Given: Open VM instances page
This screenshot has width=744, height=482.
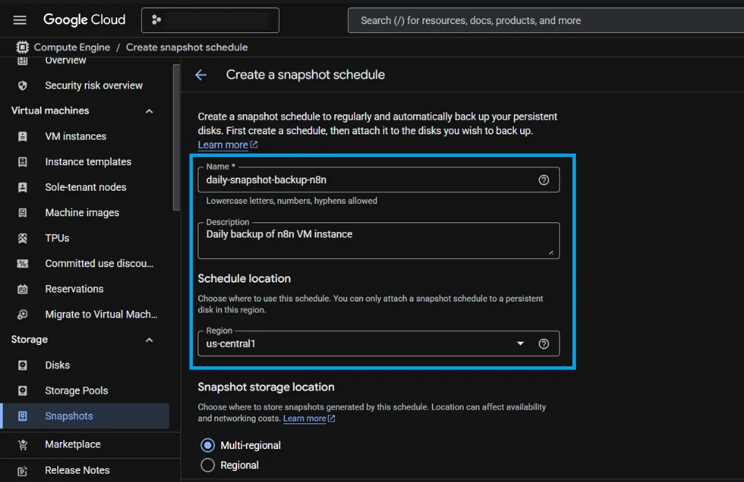Looking at the screenshot, I should pyautogui.click(x=76, y=136).
